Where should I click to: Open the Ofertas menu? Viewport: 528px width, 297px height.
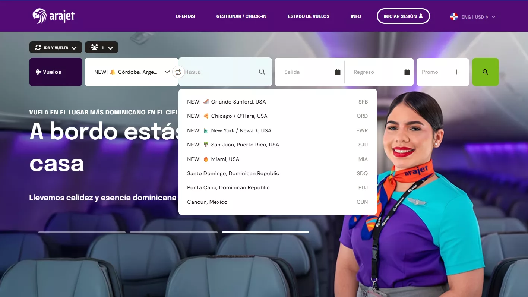[x=185, y=16]
